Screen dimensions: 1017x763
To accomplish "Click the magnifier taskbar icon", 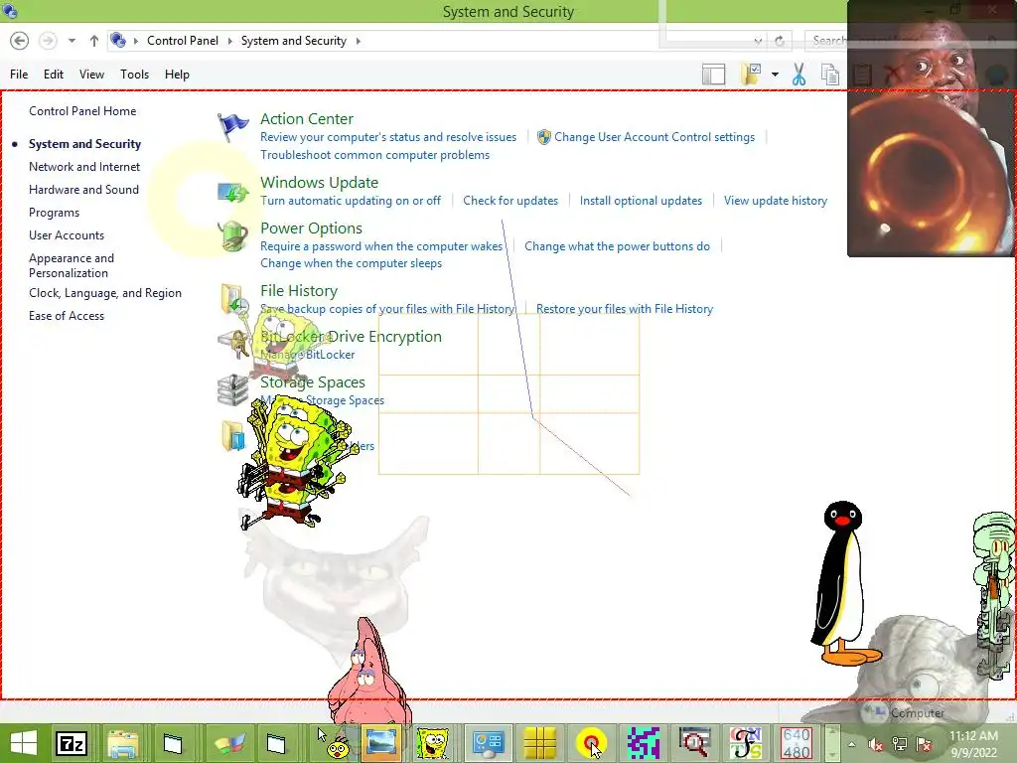I will [694, 743].
